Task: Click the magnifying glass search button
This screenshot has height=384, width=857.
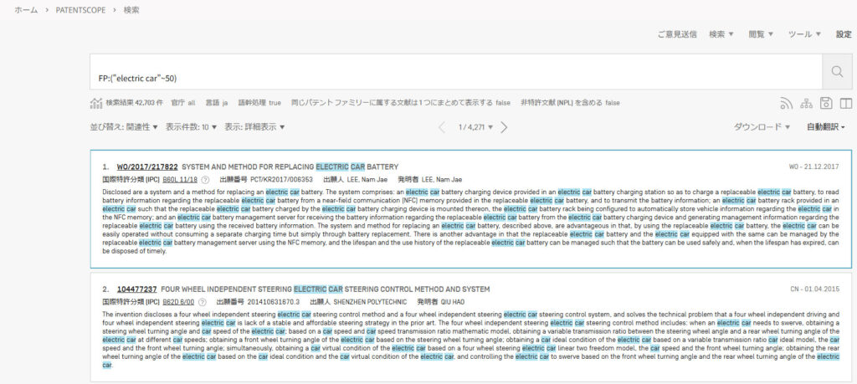Action: click(836, 73)
